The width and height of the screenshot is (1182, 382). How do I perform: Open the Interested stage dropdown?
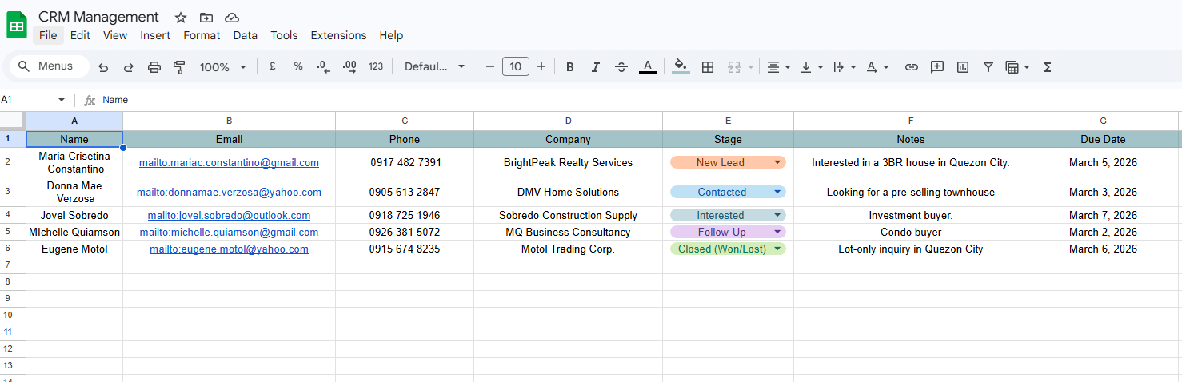(x=728, y=215)
